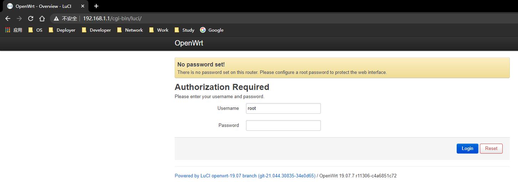Open the apps grid icon in bookmarks bar

(8, 30)
